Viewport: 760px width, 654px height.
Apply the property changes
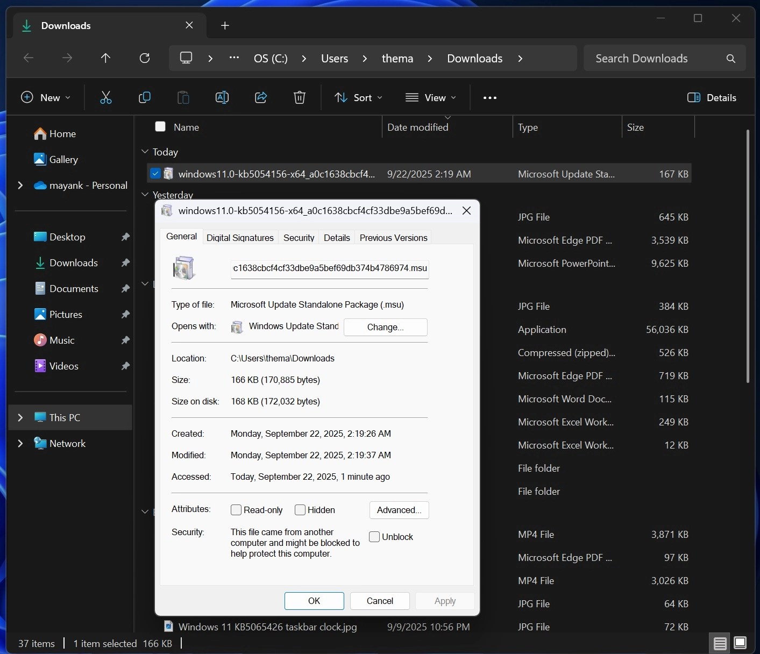pos(444,601)
